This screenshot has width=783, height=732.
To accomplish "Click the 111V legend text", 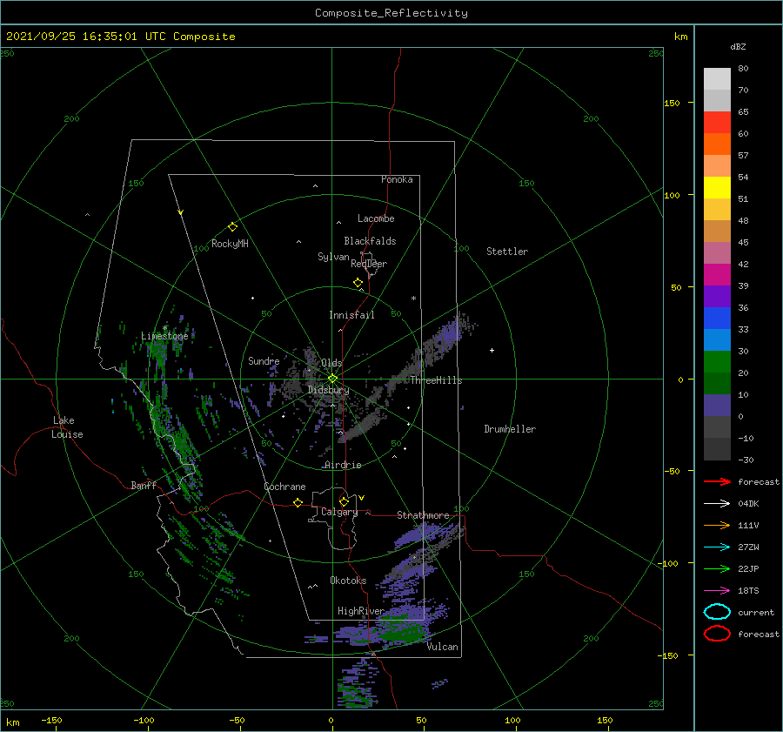I will [748, 525].
